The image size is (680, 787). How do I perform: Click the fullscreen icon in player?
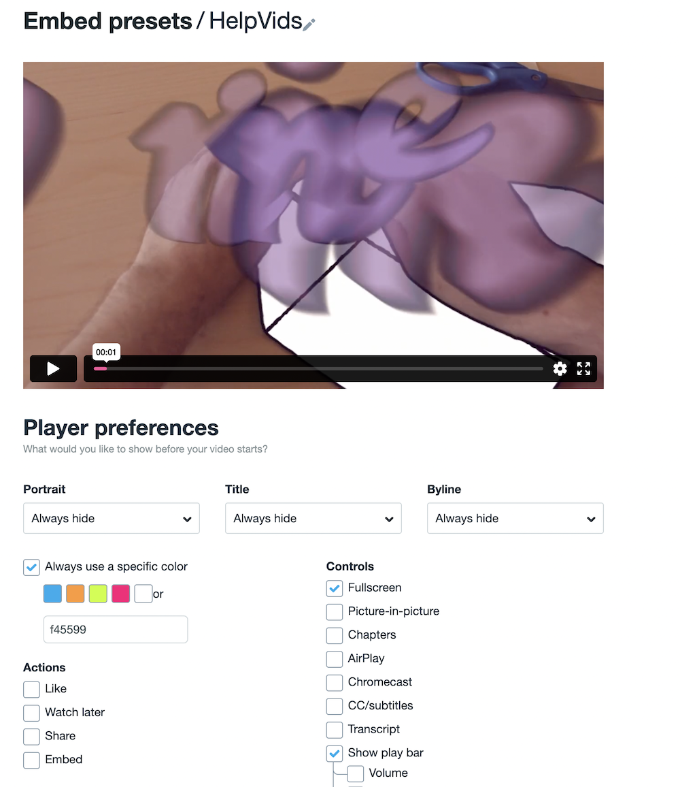[x=583, y=369]
